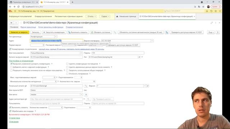Click the Адрес репозитория git input field
The height and width of the screenshot is (129, 230).
tap(56, 99)
